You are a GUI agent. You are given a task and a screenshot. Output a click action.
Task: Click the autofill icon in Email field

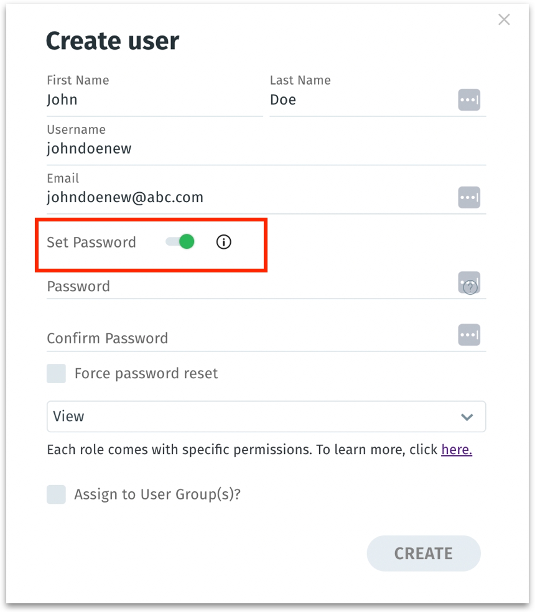pyautogui.click(x=469, y=198)
